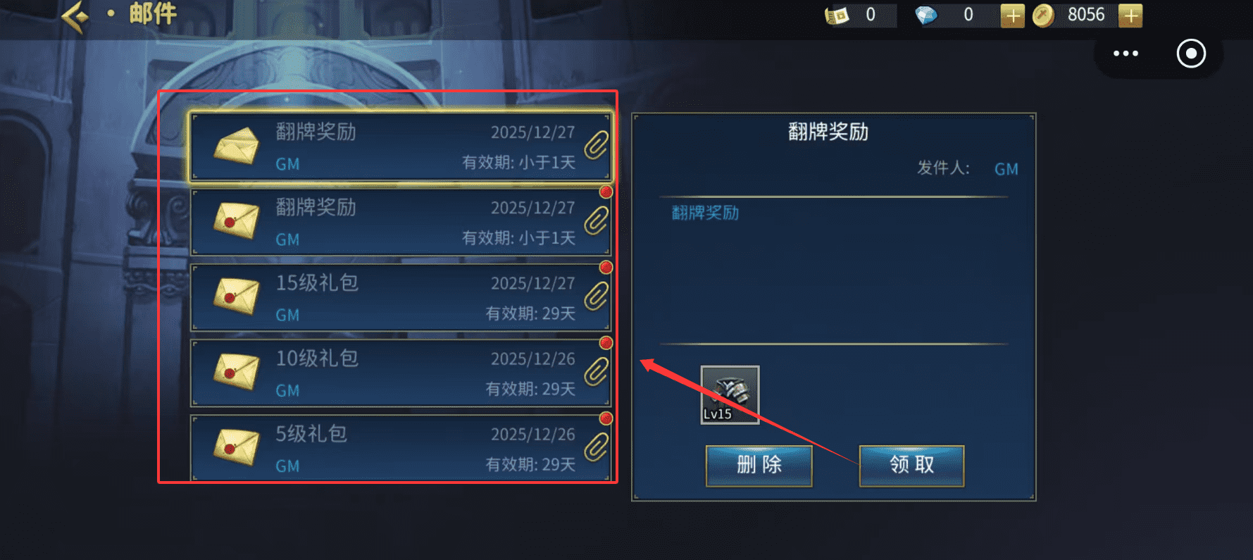Click the 删除 delete button
1253x560 pixels.
click(759, 466)
